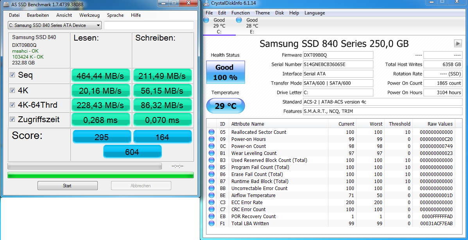Click the Total Host Writes value field
Image resolution: width=468 pixels, height=240 pixels.
[443, 64]
